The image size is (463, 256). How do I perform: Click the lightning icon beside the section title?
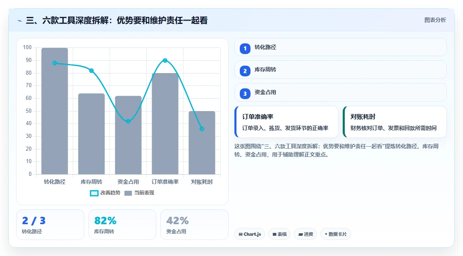coord(20,21)
